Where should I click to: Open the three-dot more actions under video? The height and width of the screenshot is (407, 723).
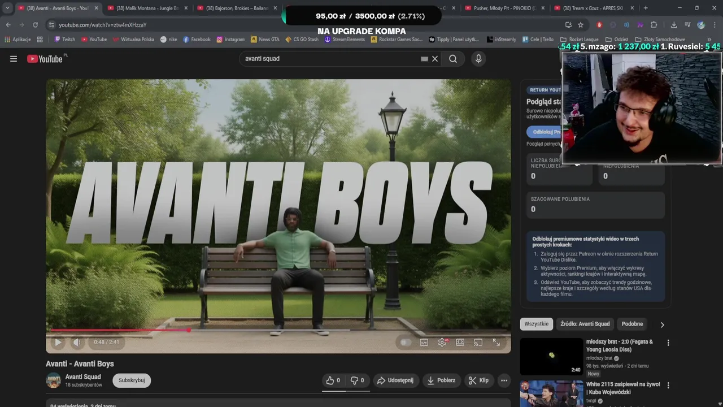coord(504,380)
